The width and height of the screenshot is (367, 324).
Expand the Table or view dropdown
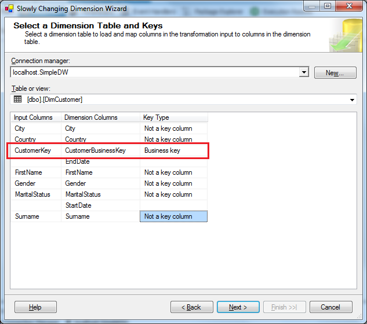352,100
